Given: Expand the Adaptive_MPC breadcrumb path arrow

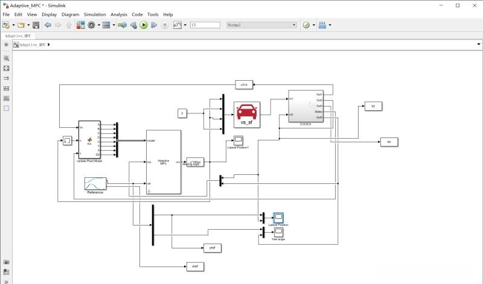Looking at the screenshot, I should tap(49, 45).
